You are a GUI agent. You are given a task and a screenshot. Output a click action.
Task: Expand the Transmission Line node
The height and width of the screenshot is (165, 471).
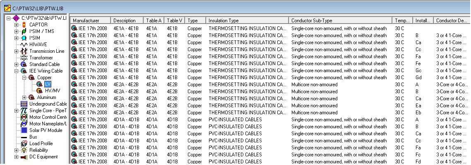pyautogui.click(x=16, y=51)
